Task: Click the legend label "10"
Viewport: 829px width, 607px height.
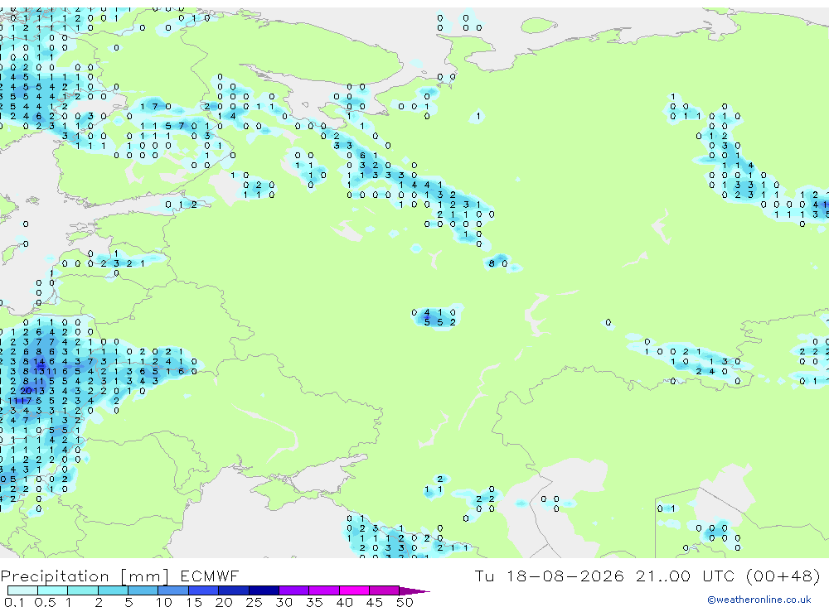Action: point(163,602)
